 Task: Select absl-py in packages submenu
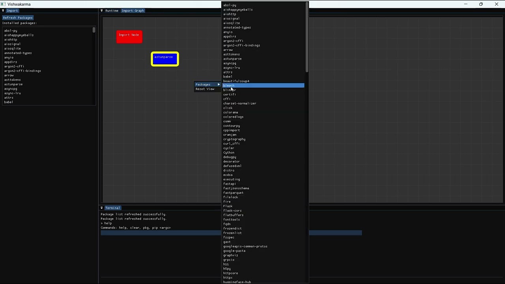pyautogui.click(x=263, y=5)
